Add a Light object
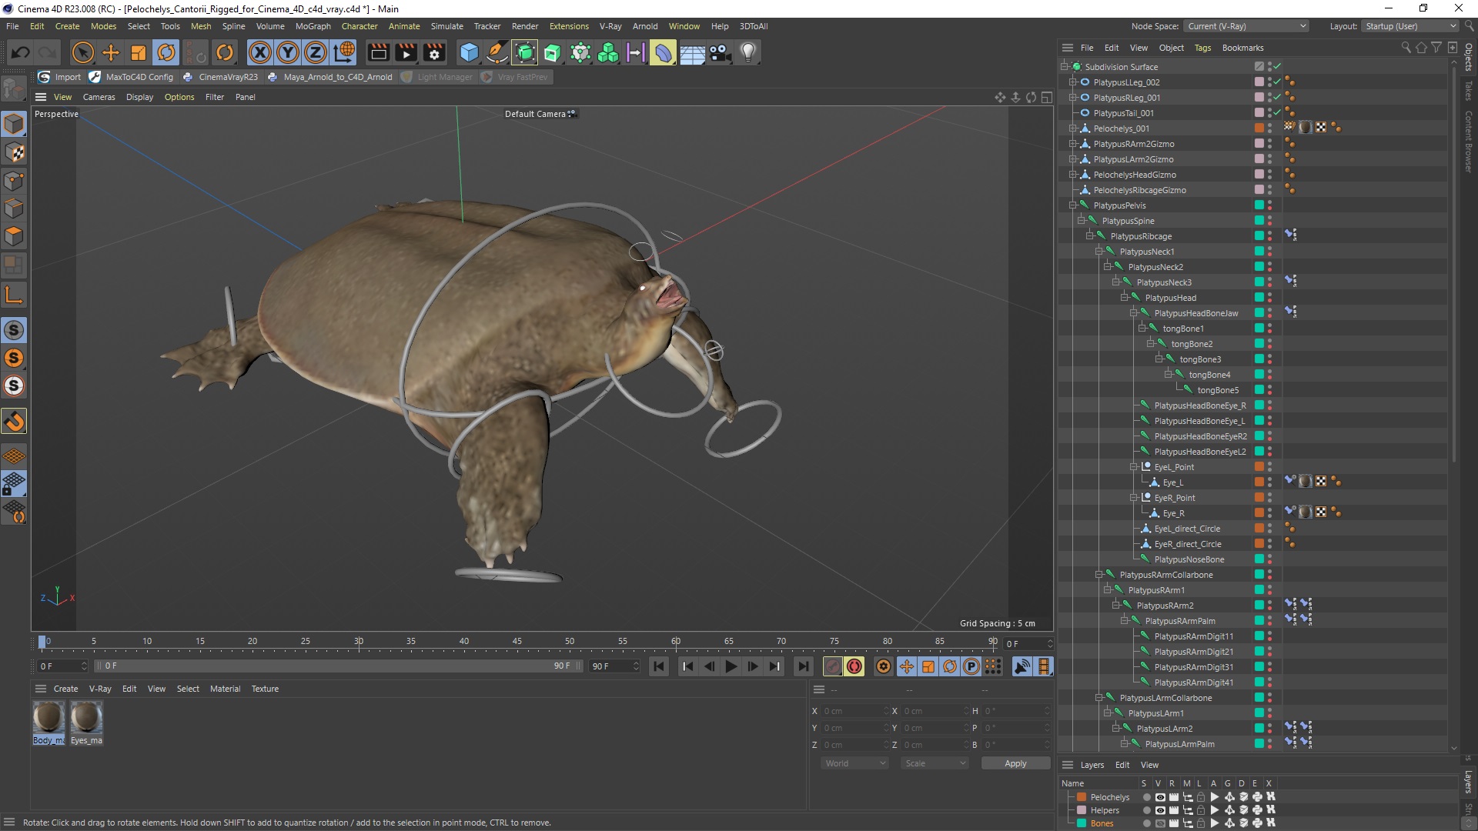This screenshot has width=1478, height=831. click(x=747, y=52)
